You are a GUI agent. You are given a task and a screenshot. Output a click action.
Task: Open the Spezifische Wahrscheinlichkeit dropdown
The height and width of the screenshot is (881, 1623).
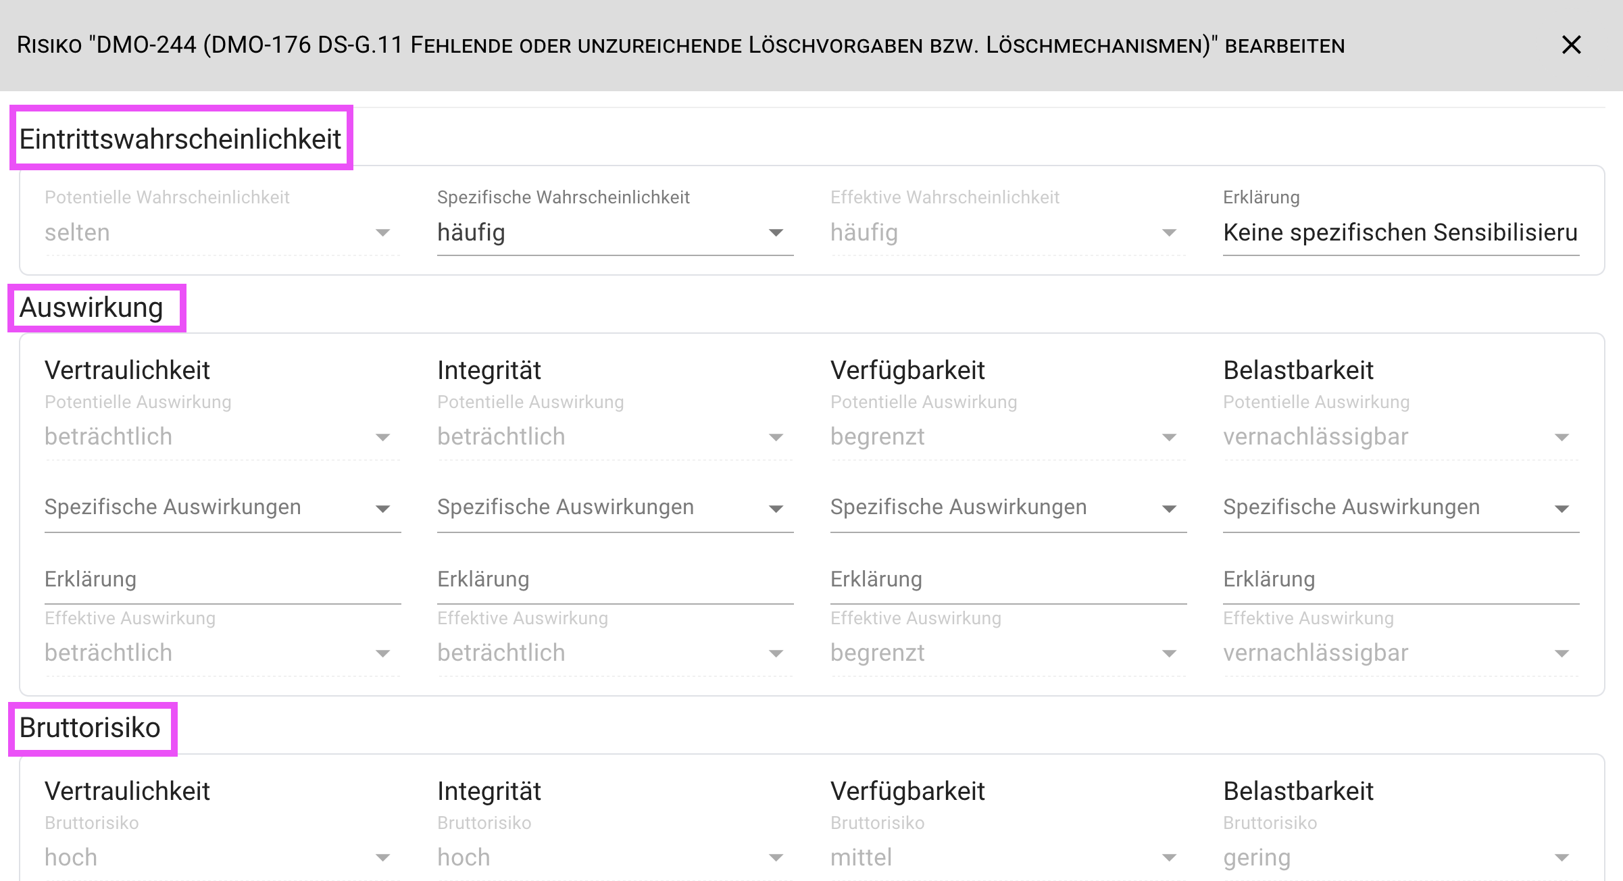pos(614,233)
